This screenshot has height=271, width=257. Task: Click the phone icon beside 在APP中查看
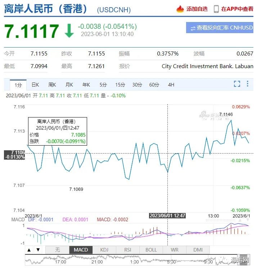(216, 9)
